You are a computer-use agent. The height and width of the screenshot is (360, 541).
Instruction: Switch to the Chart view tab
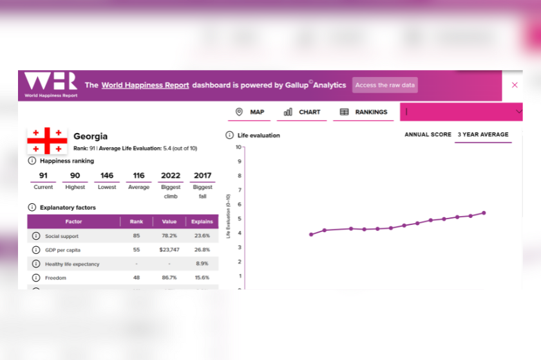[x=302, y=112]
